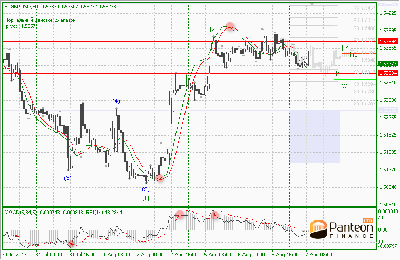Screen dimensions: 400x260
Task: Click the 1.50940 price axis value
Action: point(388,187)
